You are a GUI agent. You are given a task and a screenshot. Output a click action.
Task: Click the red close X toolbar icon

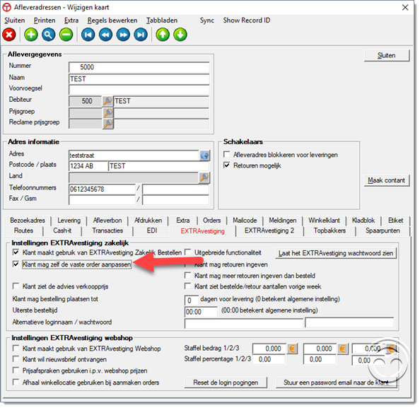(9, 35)
